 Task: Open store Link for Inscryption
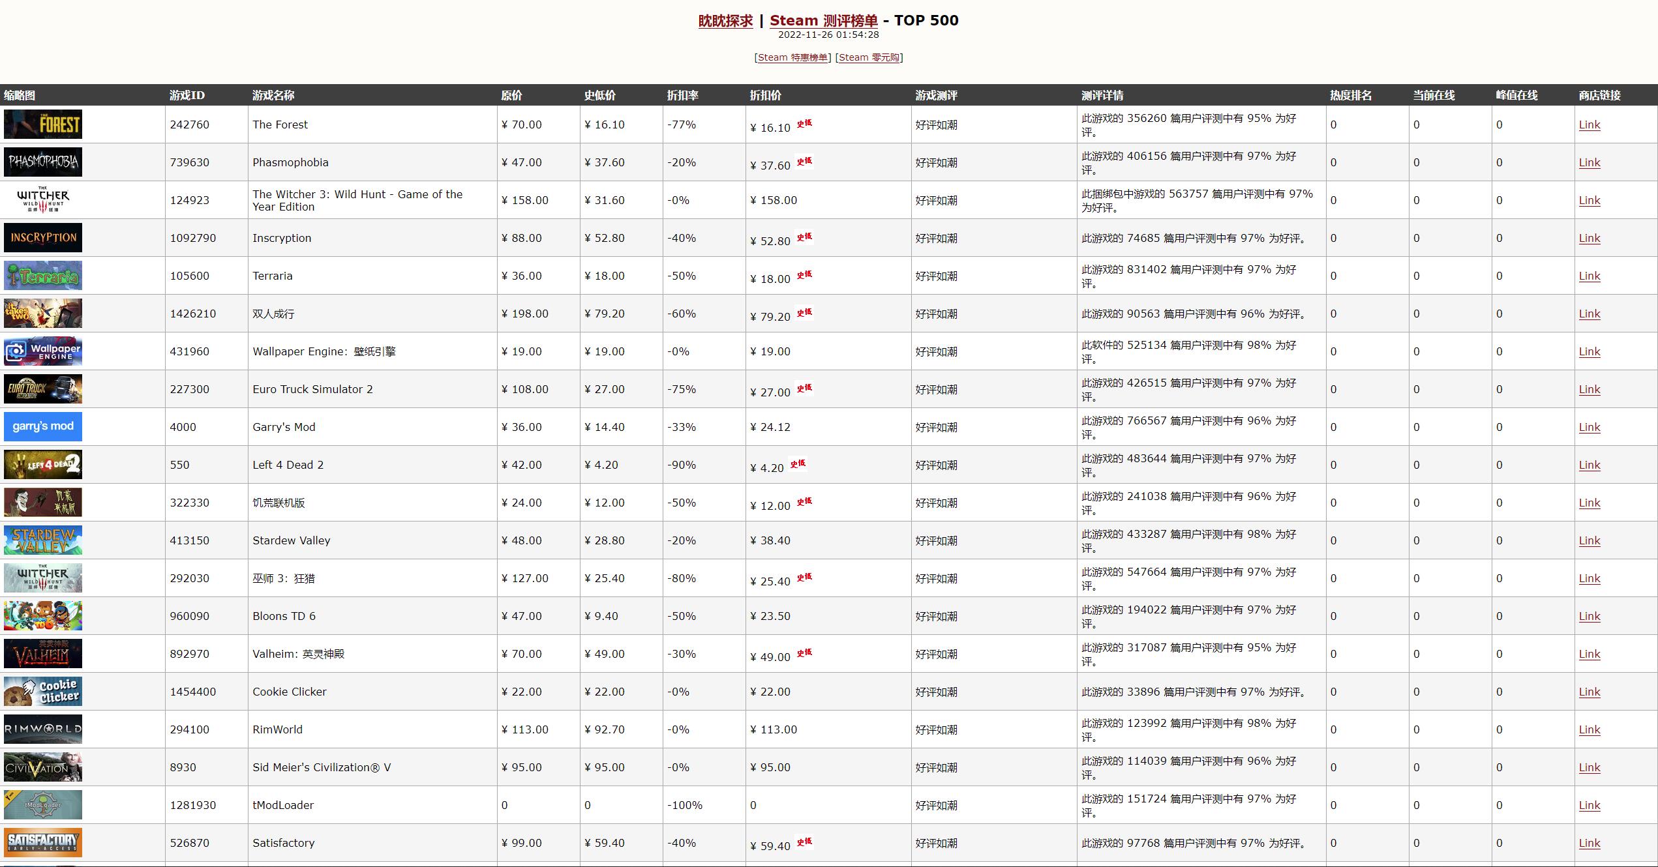[1589, 238]
